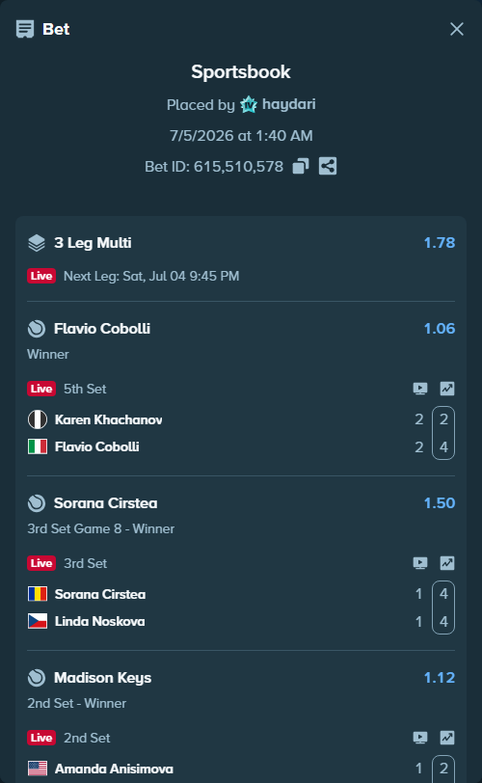The height and width of the screenshot is (783, 482).
Task: Open live stream for Anisimova match
Action: 420,738
